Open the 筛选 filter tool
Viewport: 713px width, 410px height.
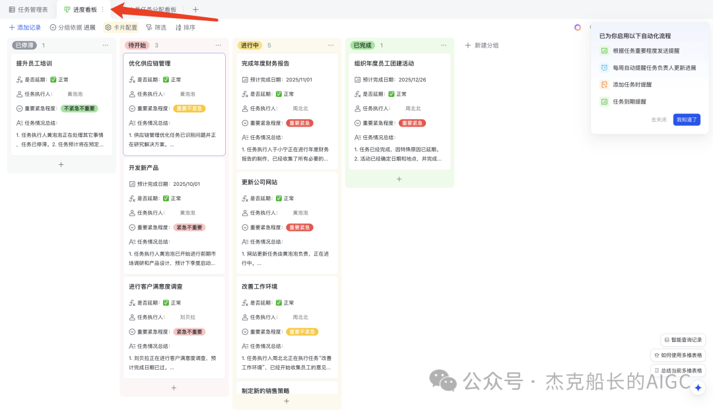coord(156,28)
